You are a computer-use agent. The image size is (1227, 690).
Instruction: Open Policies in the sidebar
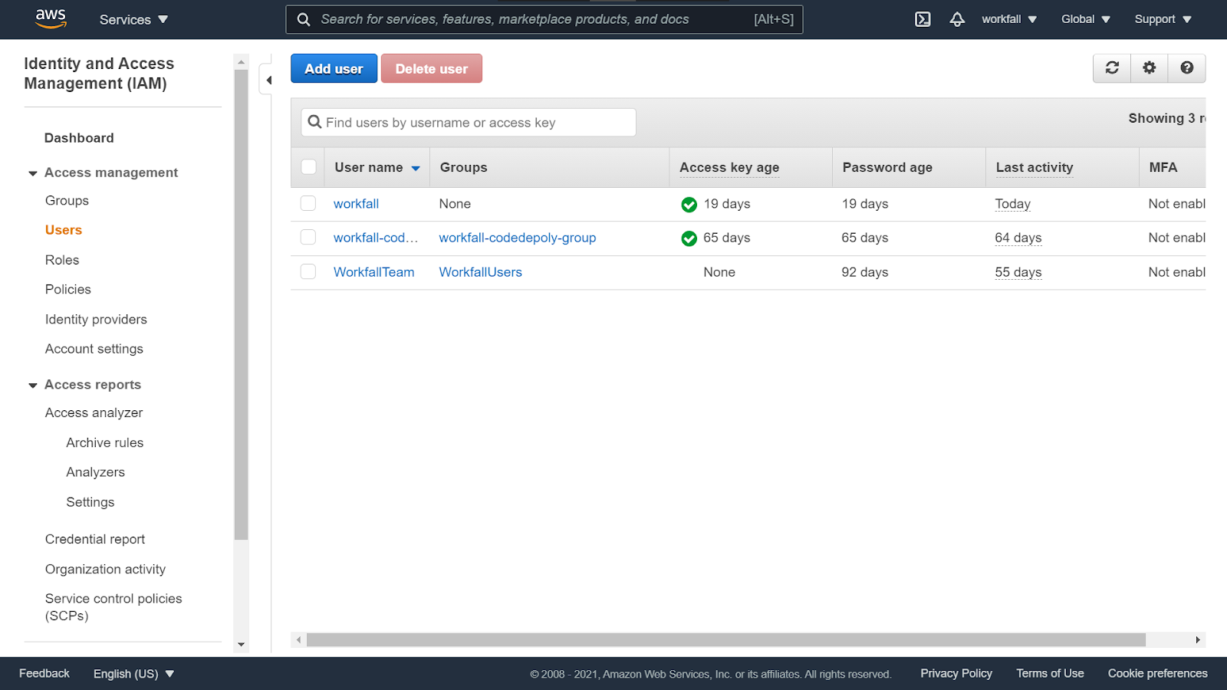(x=68, y=289)
